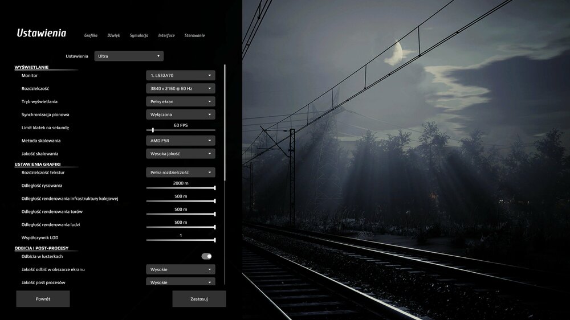Expand the Monitor dropdown 1. LS32A70

pyautogui.click(x=180, y=75)
